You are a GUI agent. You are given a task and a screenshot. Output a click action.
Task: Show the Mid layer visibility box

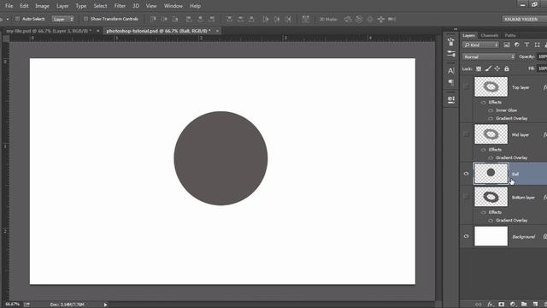point(466,134)
